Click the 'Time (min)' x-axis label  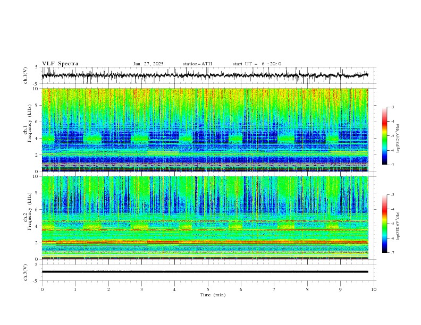[x=213, y=295]
